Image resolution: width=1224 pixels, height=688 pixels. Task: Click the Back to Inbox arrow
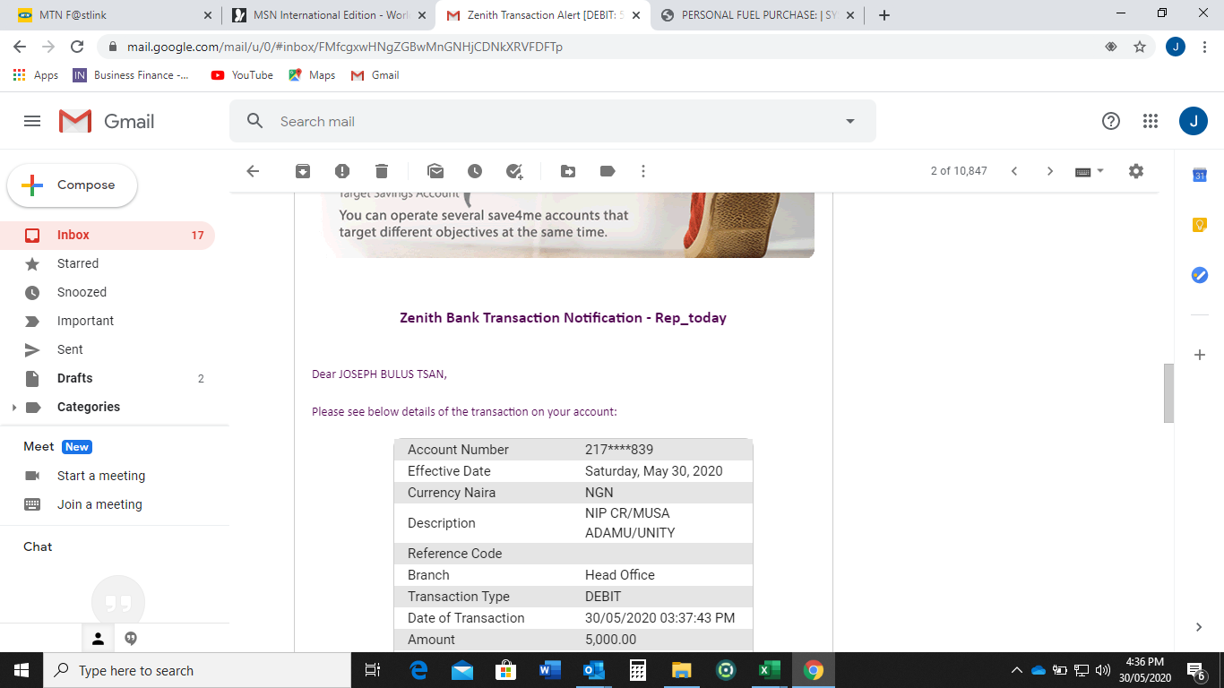(x=253, y=171)
